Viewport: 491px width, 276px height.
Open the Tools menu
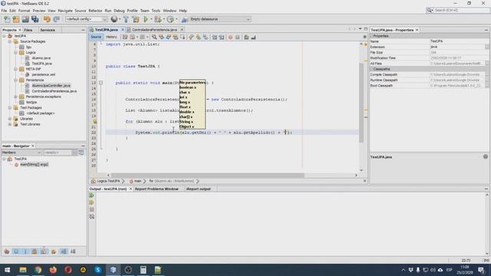(x=156, y=11)
